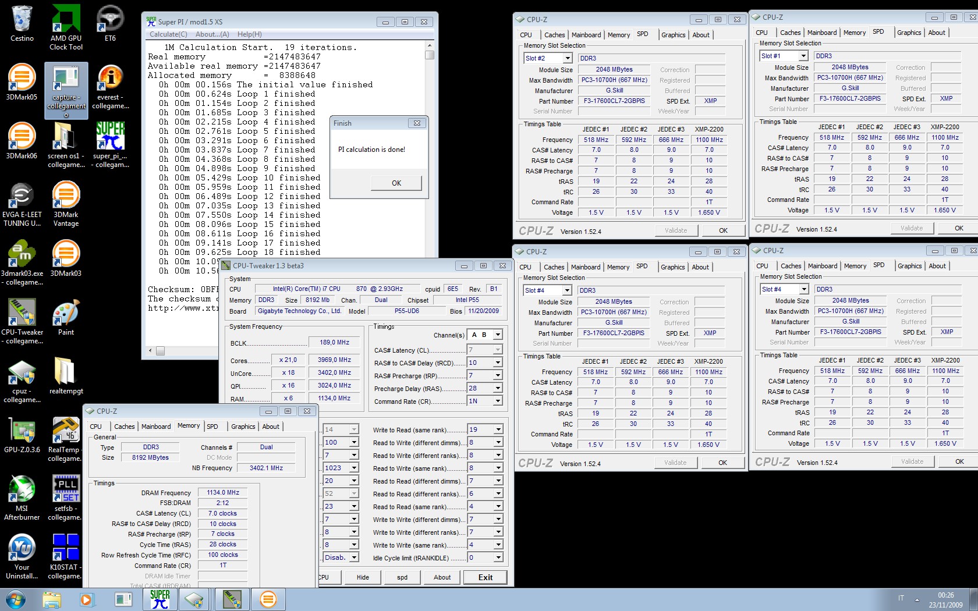Click the IT language indicator

point(901,598)
